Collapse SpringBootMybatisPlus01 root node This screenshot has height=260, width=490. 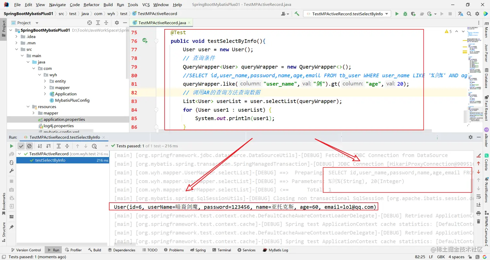click(11, 30)
